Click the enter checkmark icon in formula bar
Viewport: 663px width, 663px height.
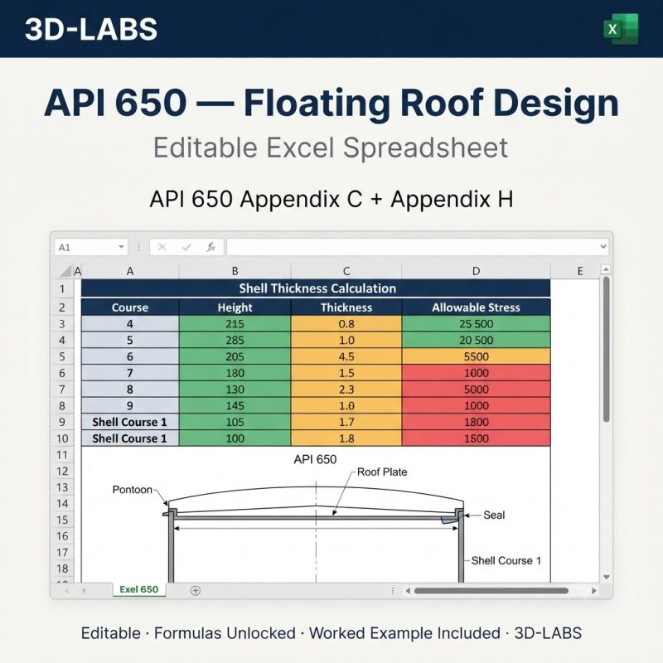pos(186,247)
